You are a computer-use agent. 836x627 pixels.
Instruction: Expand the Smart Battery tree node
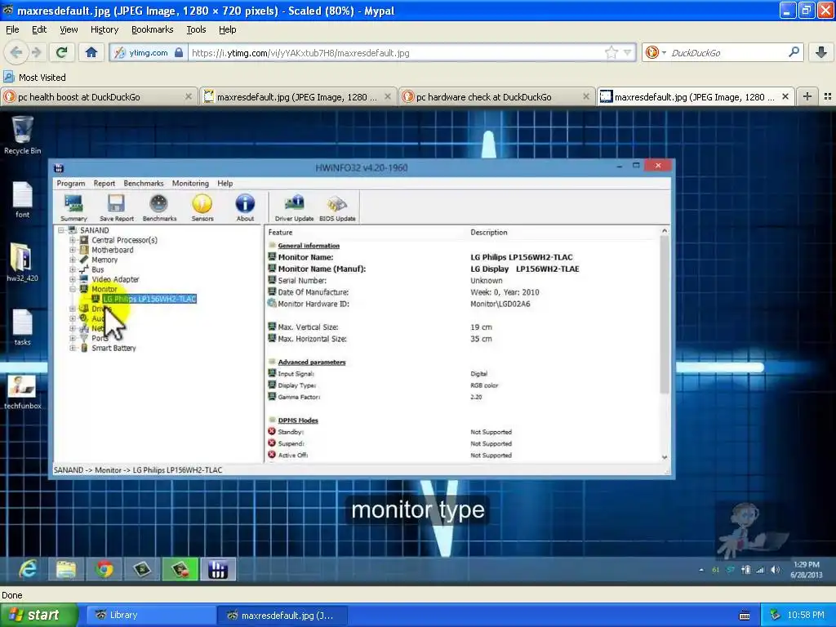tap(73, 348)
